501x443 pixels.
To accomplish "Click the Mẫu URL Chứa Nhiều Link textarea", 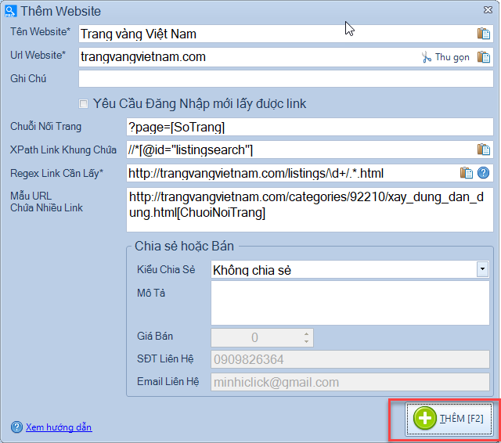I will click(310, 210).
